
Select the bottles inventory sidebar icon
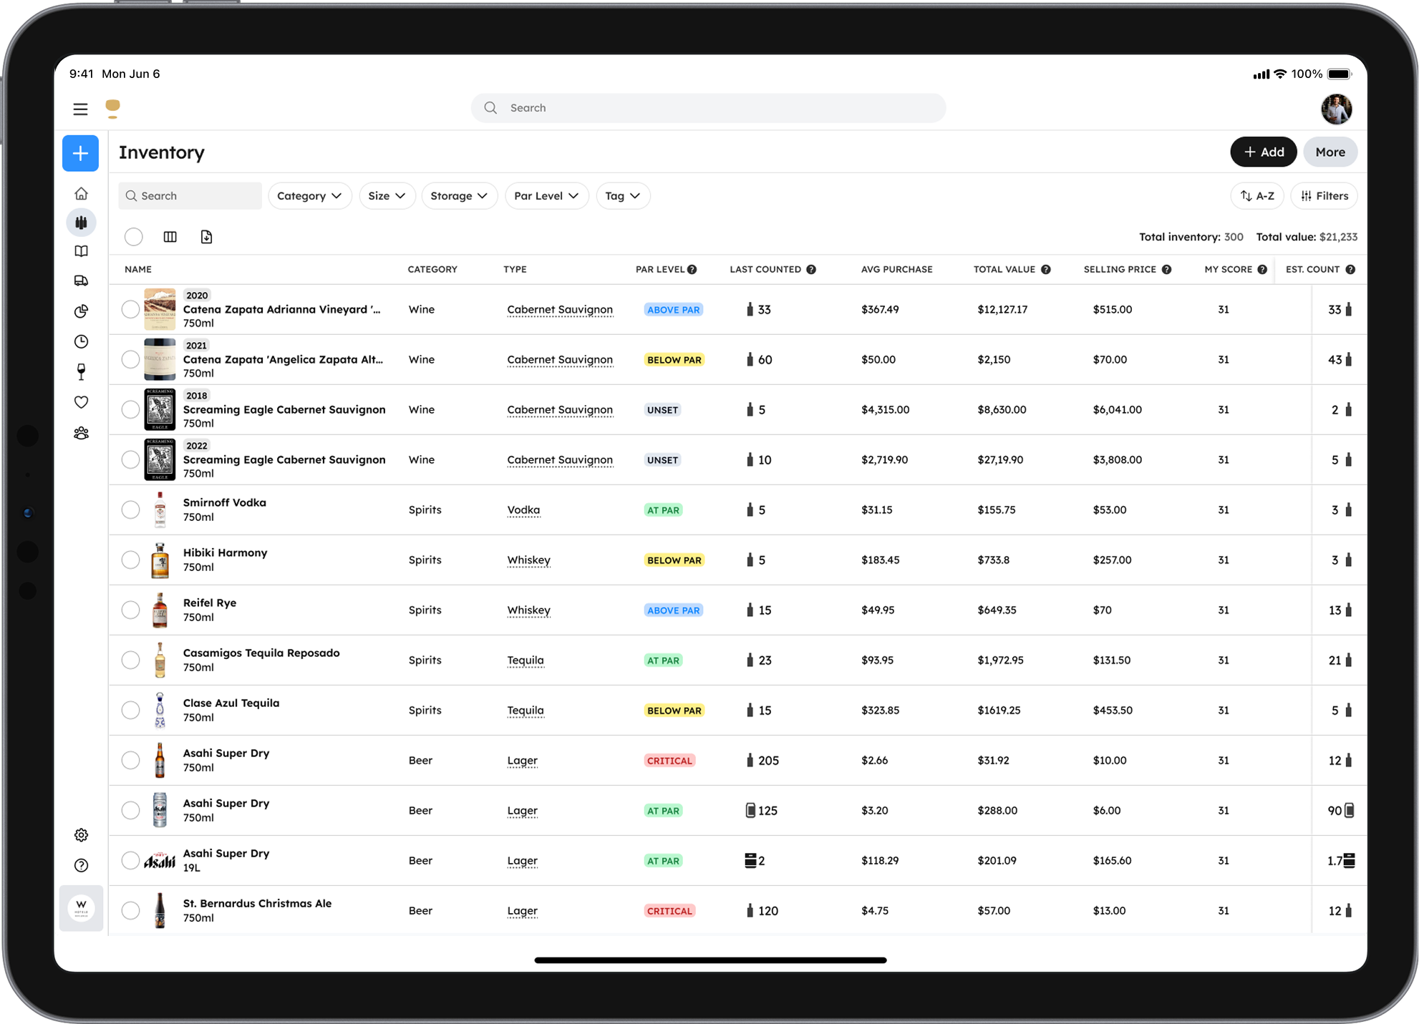[82, 223]
